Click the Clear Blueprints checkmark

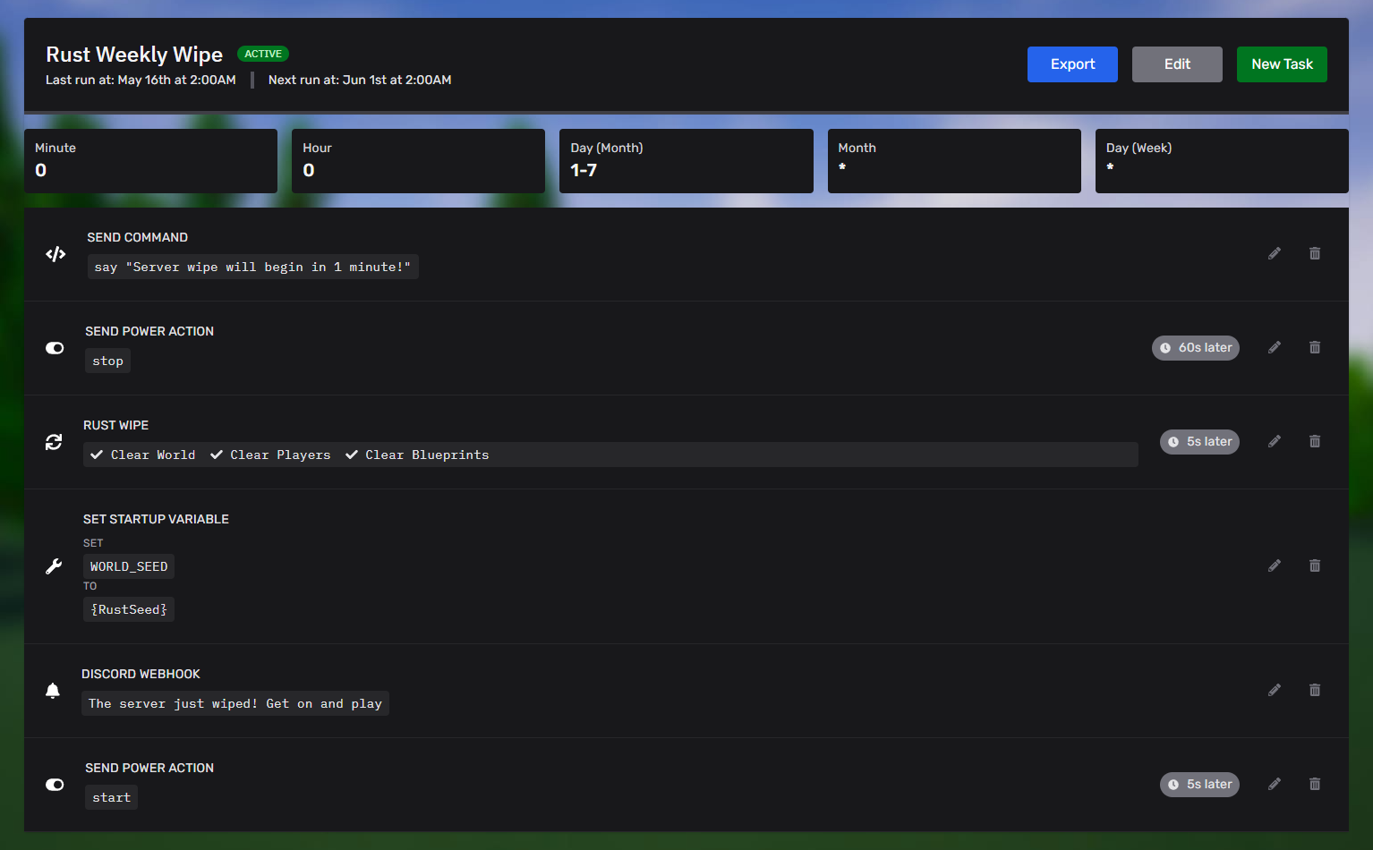click(x=352, y=455)
